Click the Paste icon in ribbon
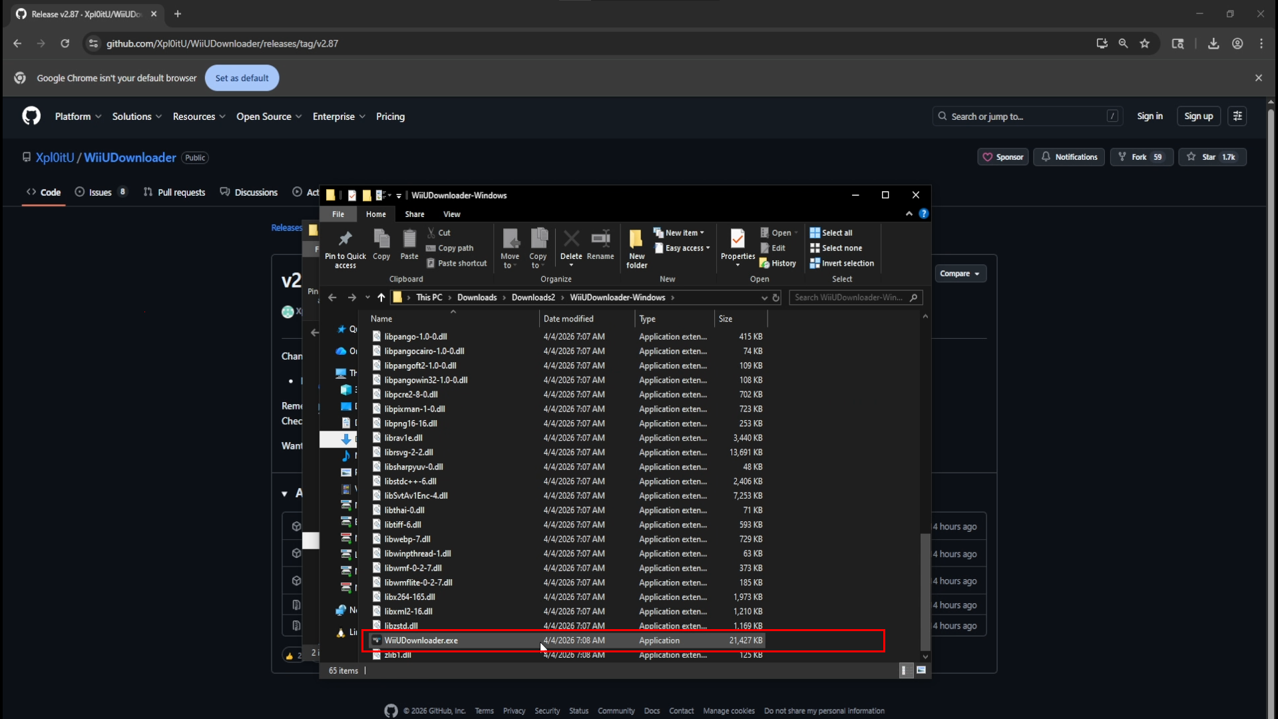The image size is (1278, 719). [409, 239]
